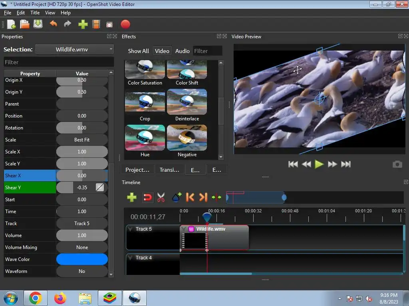Switch to the Transitions tab

(169, 170)
